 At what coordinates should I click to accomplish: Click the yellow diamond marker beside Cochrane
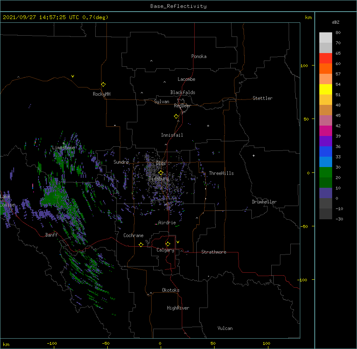[141, 245]
